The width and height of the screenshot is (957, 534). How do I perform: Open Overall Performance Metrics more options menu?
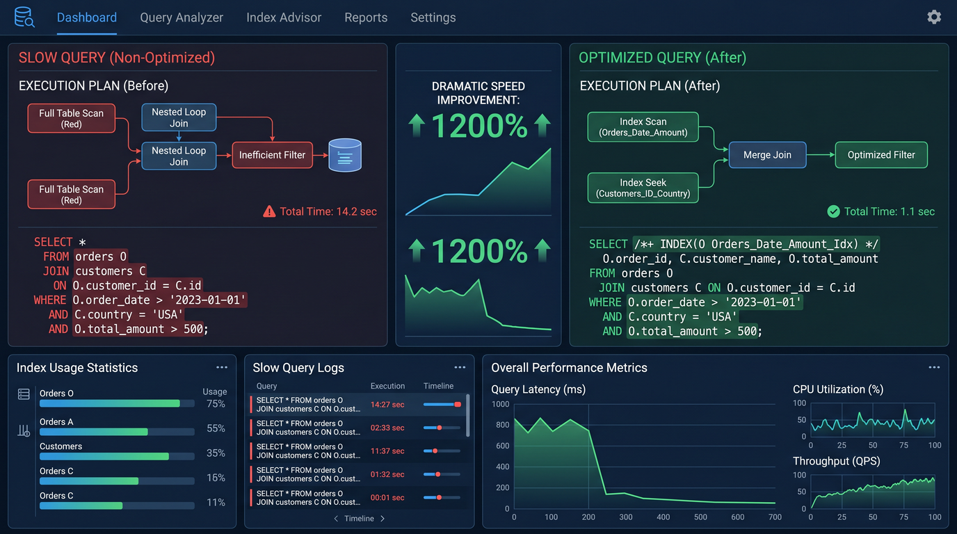click(934, 367)
